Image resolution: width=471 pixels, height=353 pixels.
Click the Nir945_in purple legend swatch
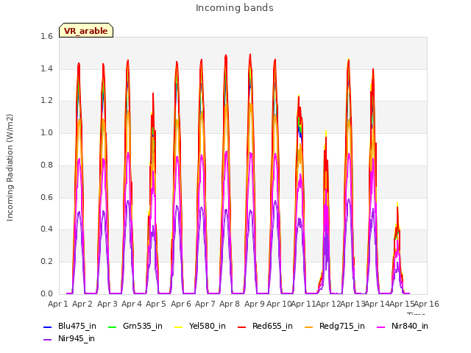pos(47,339)
